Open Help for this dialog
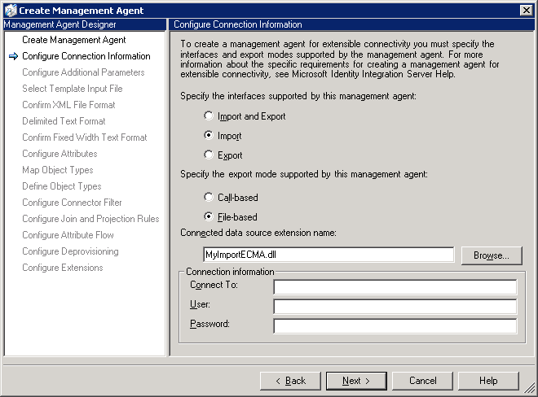Screen dimensions: 538x397 [488, 381]
